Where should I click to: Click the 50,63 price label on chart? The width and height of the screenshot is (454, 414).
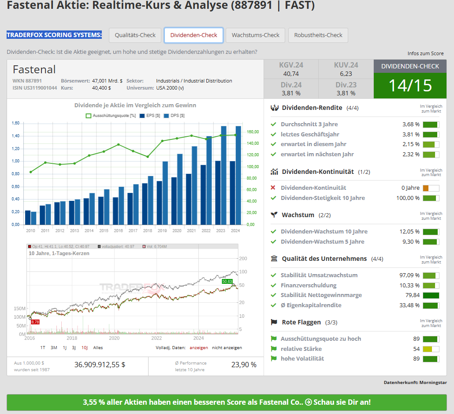(227, 282)
